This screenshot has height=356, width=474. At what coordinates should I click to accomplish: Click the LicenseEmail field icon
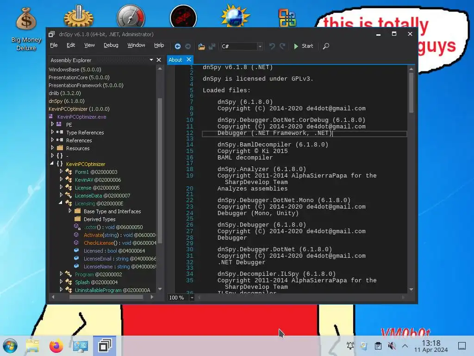[76, 258]
